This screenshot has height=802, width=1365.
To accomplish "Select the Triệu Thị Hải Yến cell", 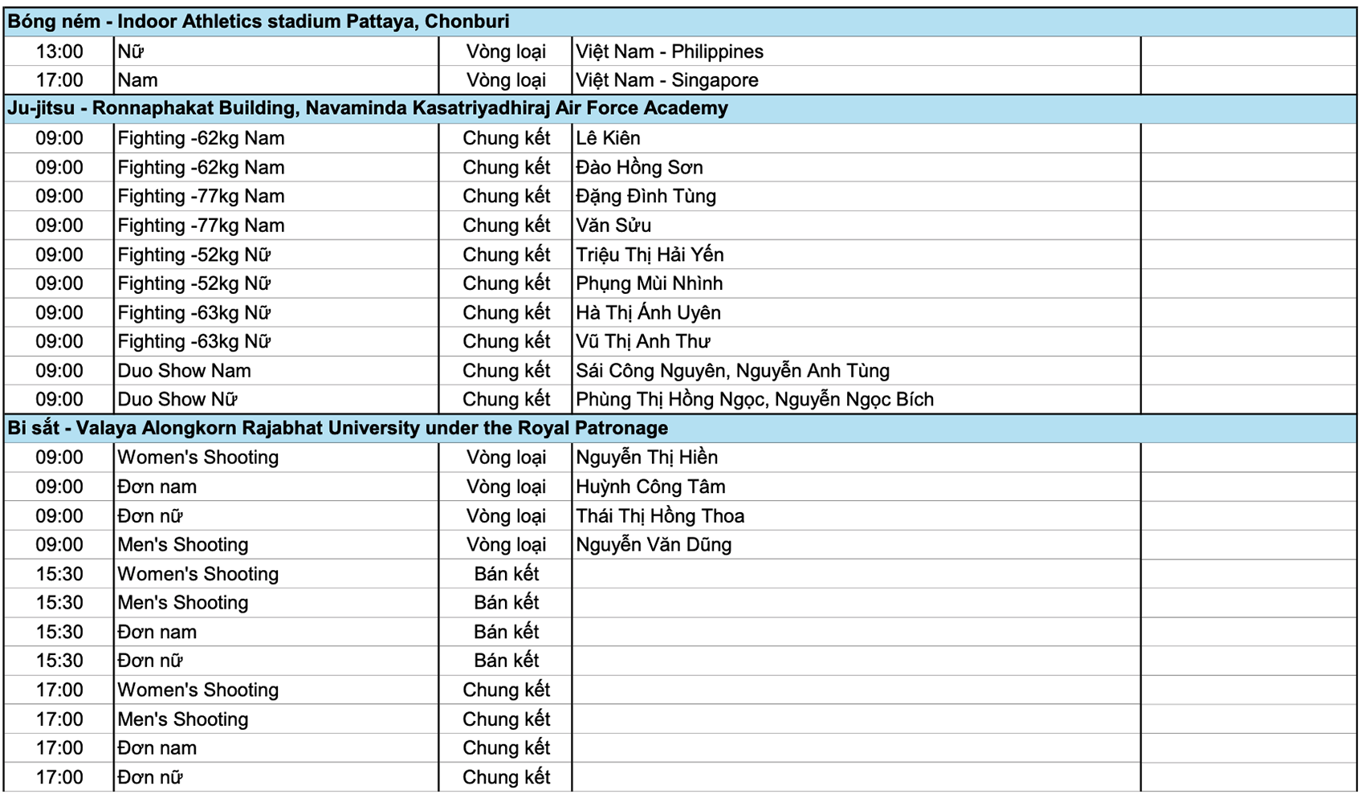I will pos(649,254).
